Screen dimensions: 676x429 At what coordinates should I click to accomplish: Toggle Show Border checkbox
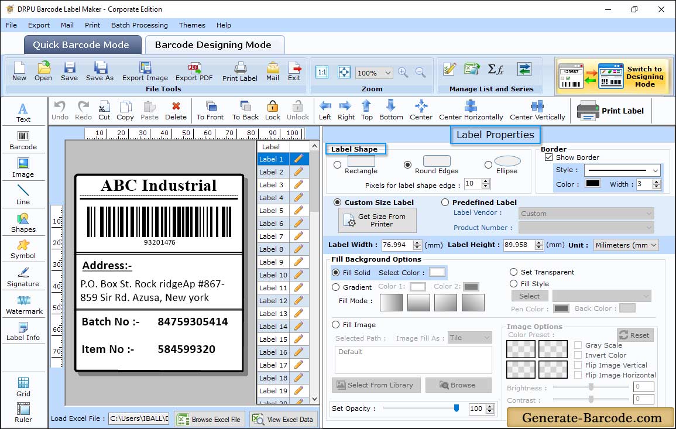[x=548, y=157]
